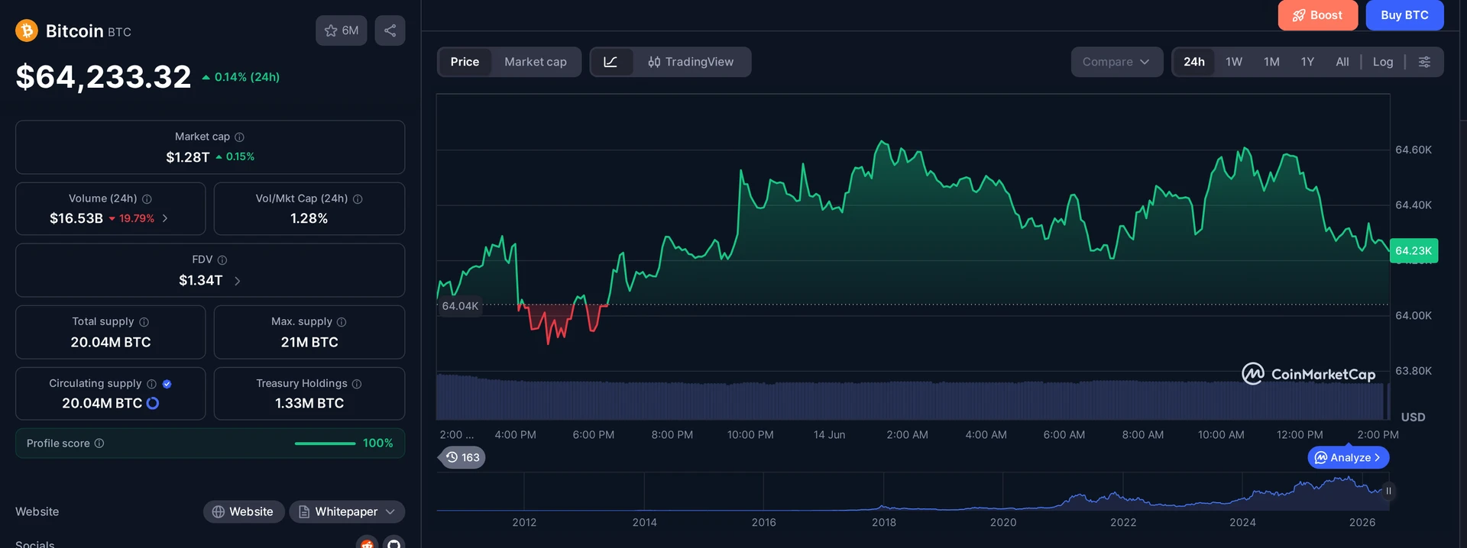The height and width of the screenshot is (548, 1467).
Task: Select the Market cap chart tab
Action: [536, 62]
